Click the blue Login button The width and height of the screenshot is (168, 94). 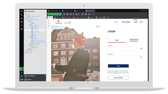pyautogui.click(x=118, y=66)
